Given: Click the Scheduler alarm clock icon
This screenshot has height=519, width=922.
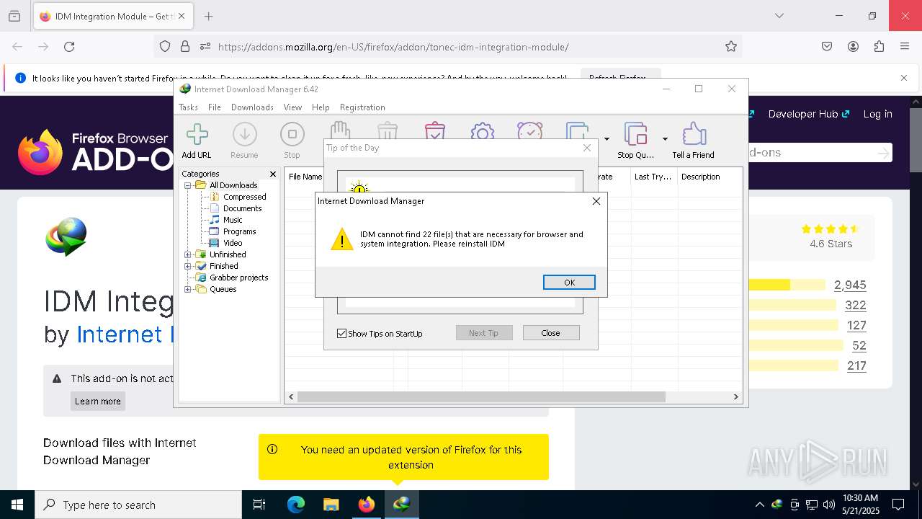Looking at the screenshot, I should [530, 130].
